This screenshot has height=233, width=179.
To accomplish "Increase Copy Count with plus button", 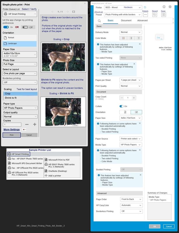I will (134, 98).
